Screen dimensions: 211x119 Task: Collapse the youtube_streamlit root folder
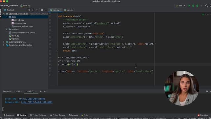click(4, 14)
